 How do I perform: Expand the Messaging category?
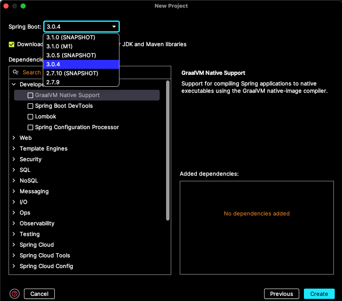[x=14, y=191]
